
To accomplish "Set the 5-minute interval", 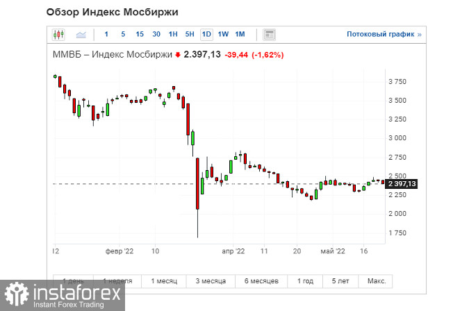I will click(x=123, y=34).
